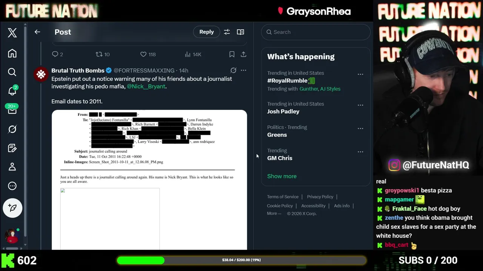Bookmark the post
The height and width of the screenshot is (271, 483).
coord(232,54)
